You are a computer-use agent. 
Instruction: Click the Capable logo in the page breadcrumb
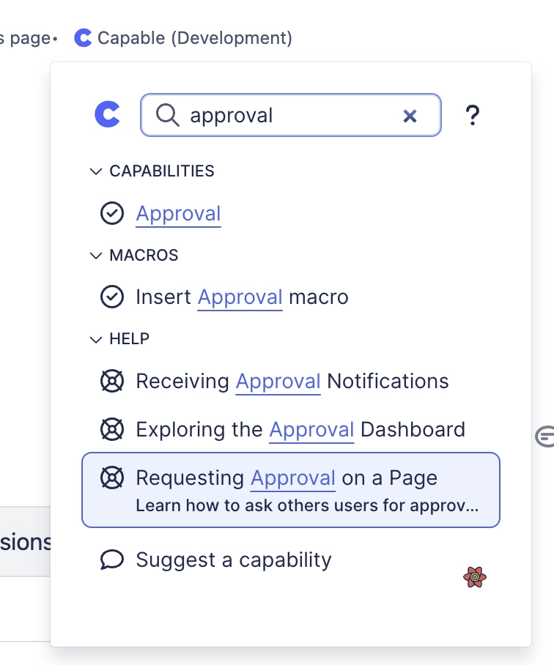click(x=84, y=37)
